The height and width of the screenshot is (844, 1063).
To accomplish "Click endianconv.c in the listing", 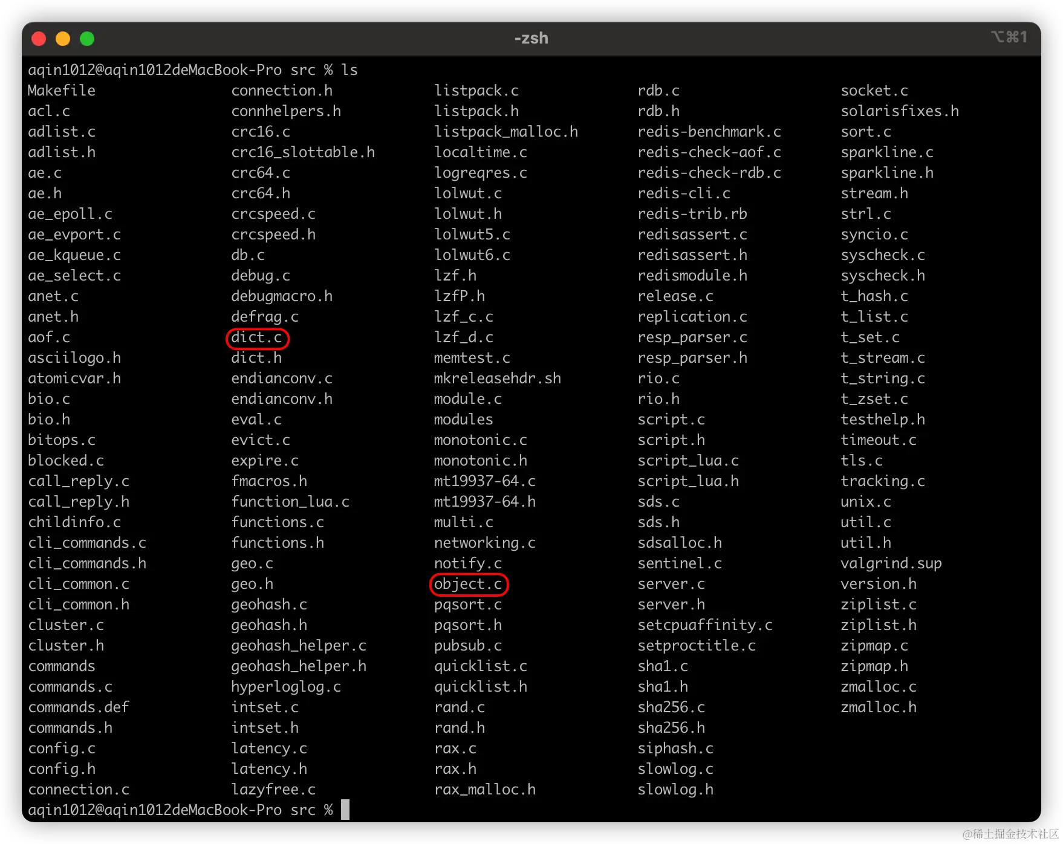I will tap(282, 378).
